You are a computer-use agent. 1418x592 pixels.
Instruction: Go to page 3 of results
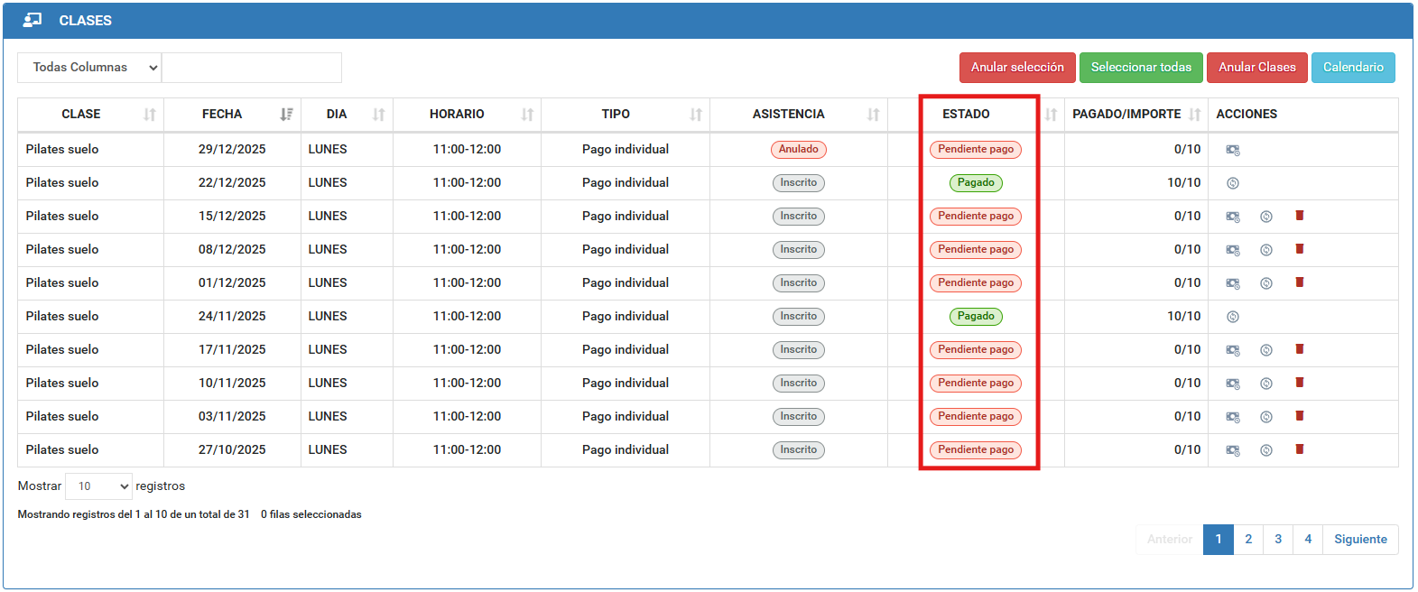pos(1277,540)
